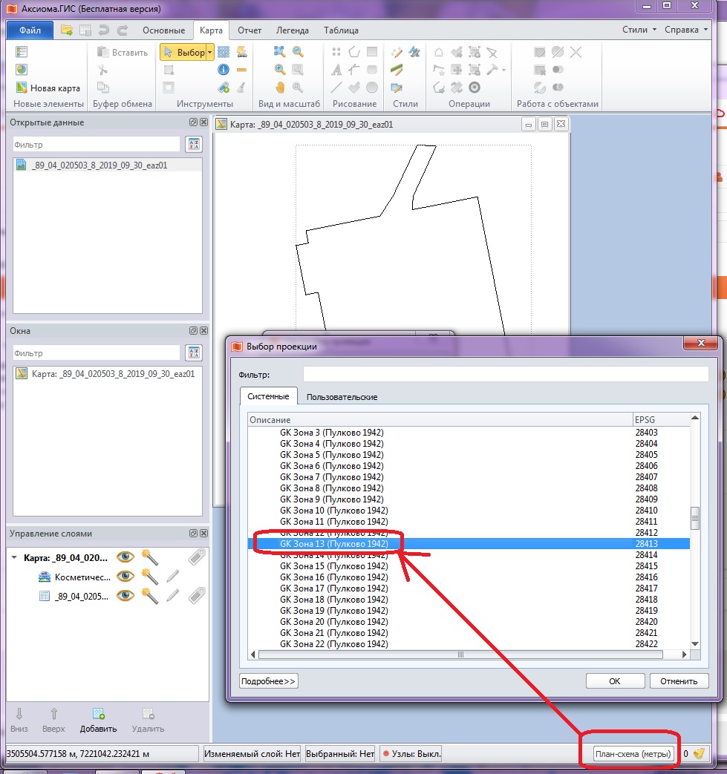
Task: Hide the _89_04_0205 layer with eye icon
Action: click(x=125, y=595)
